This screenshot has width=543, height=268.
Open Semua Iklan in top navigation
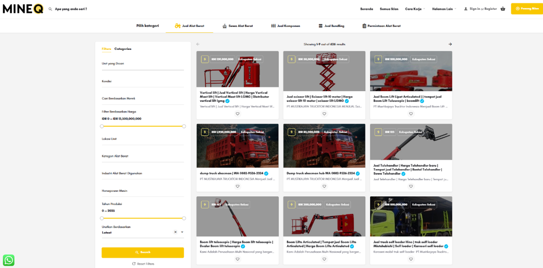(389, 9)
